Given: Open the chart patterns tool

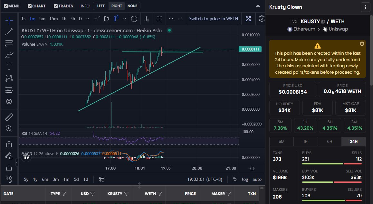Looking at the screenshot, I should 9,78.
